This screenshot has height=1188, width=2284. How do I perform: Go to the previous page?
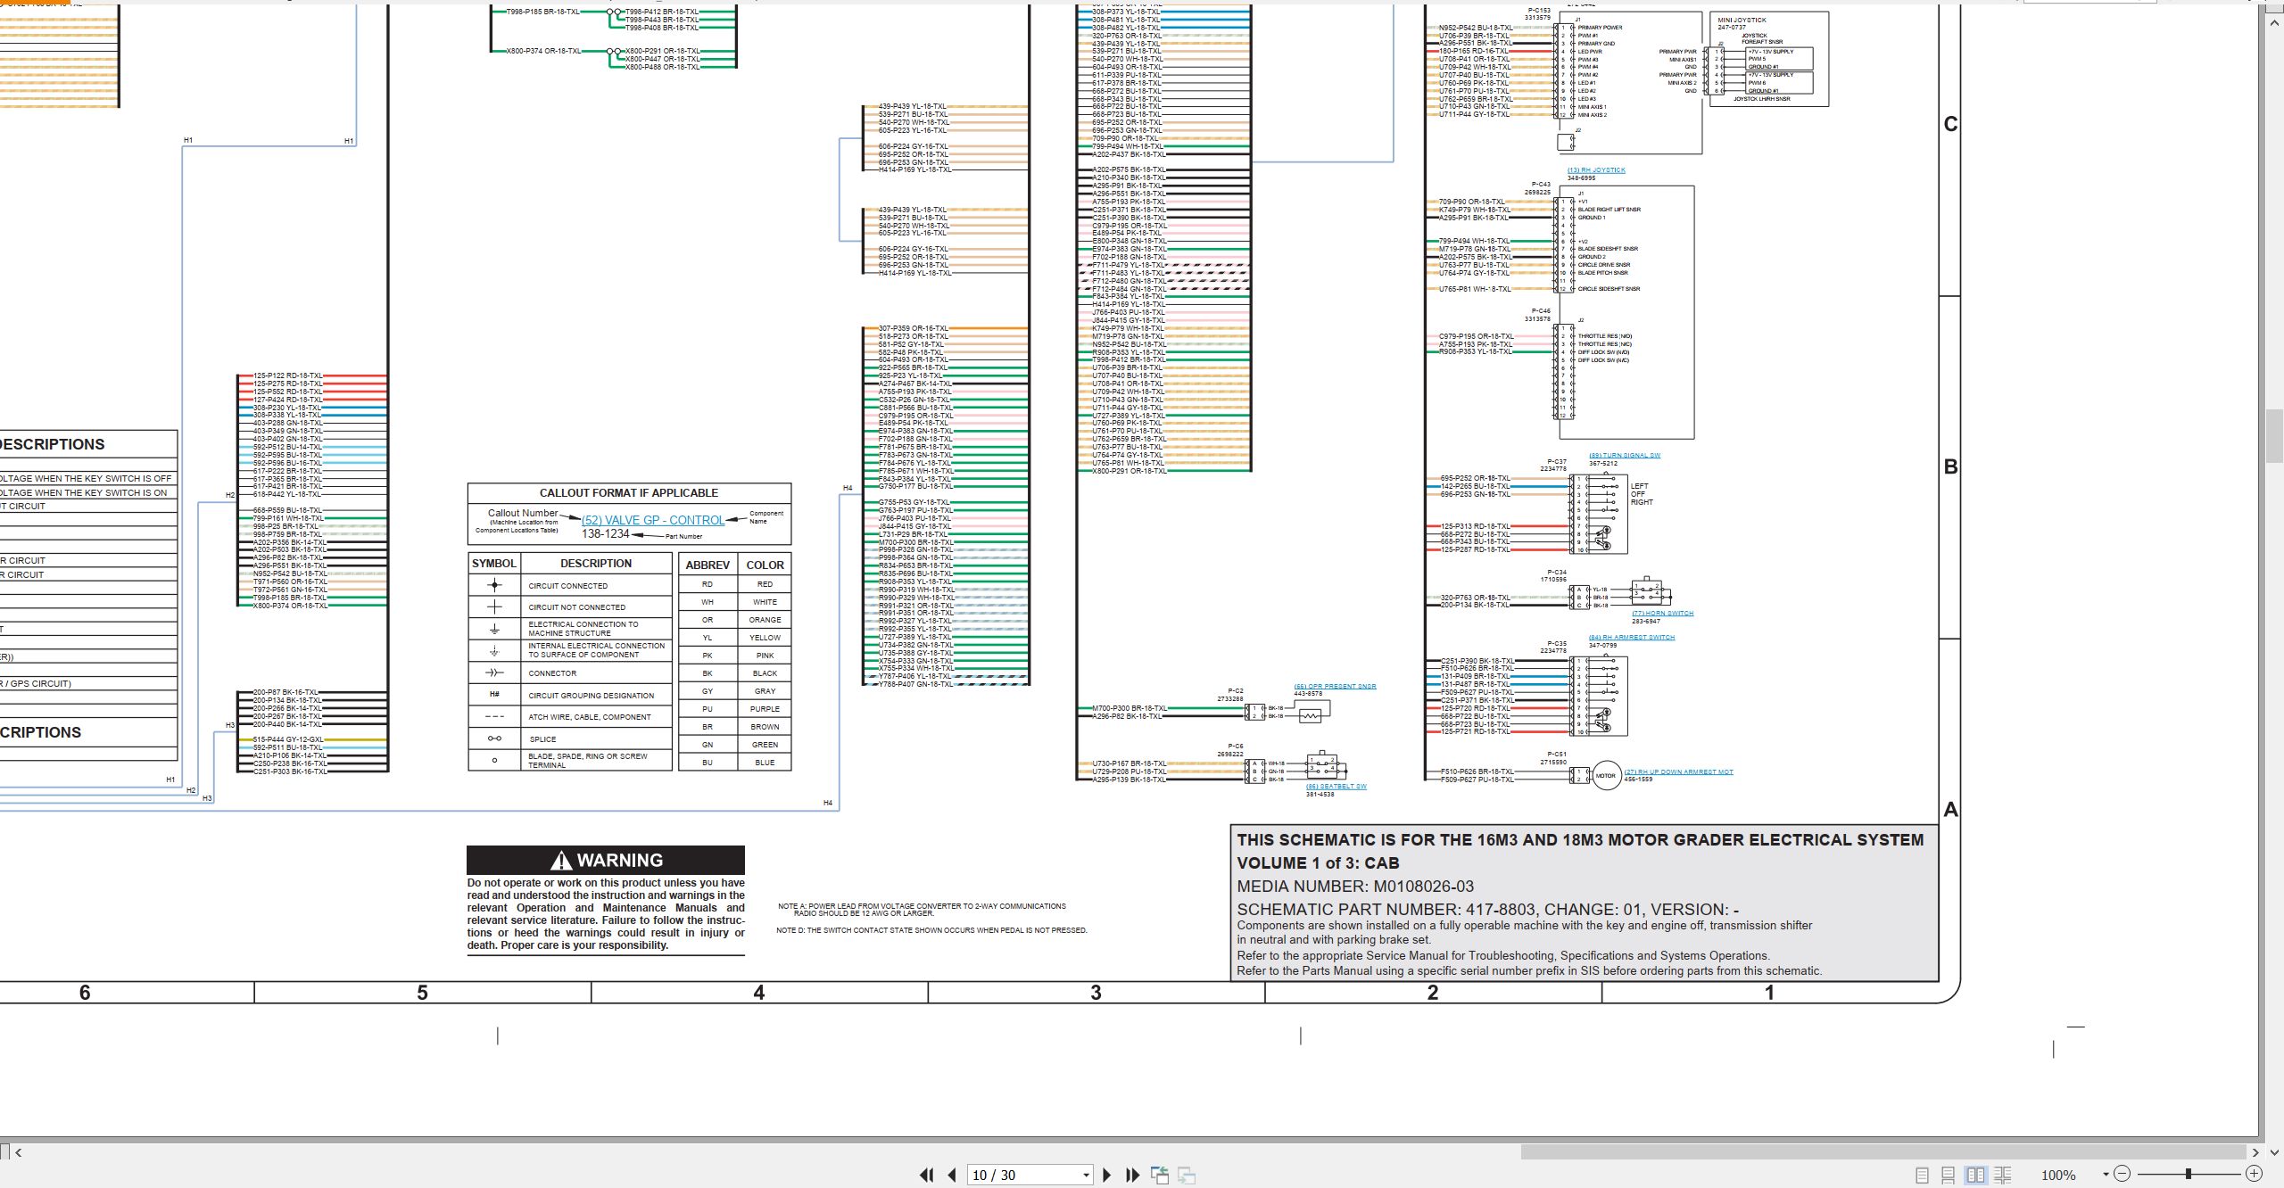952,1175
